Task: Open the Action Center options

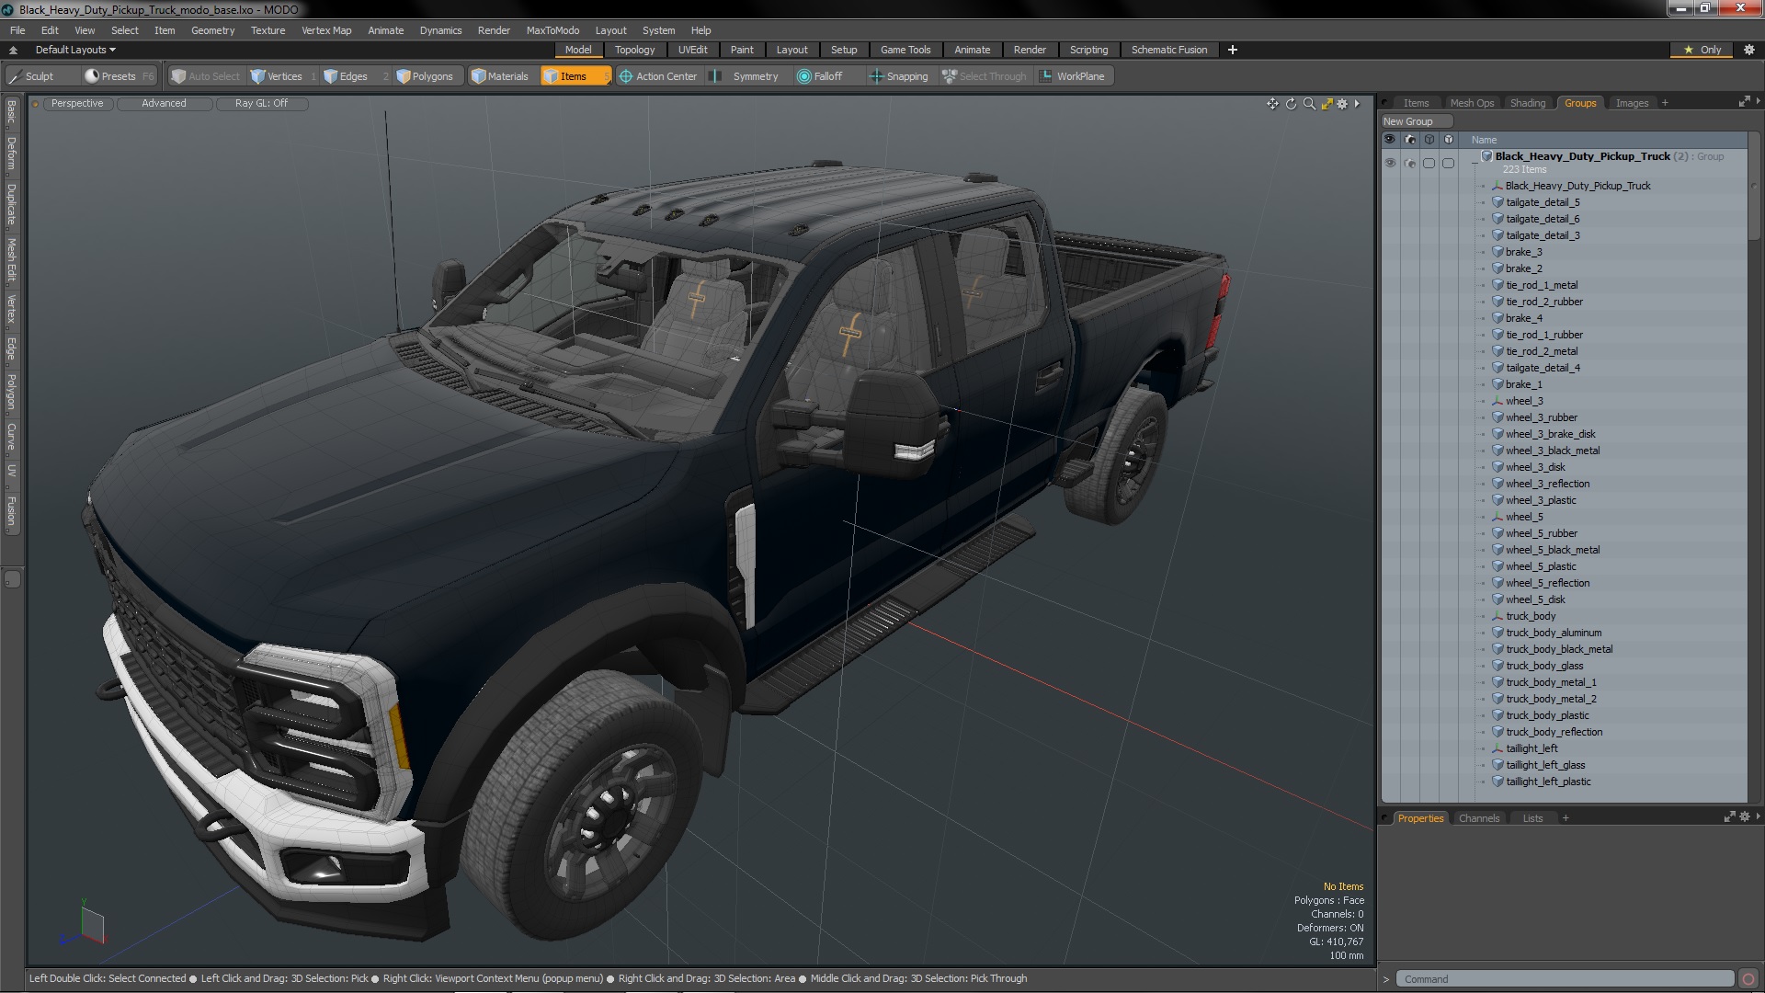Action: pyautogui.click(x=658, y=76)
